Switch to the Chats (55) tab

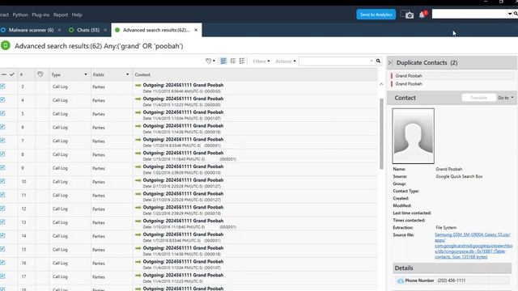click(88, 30)
